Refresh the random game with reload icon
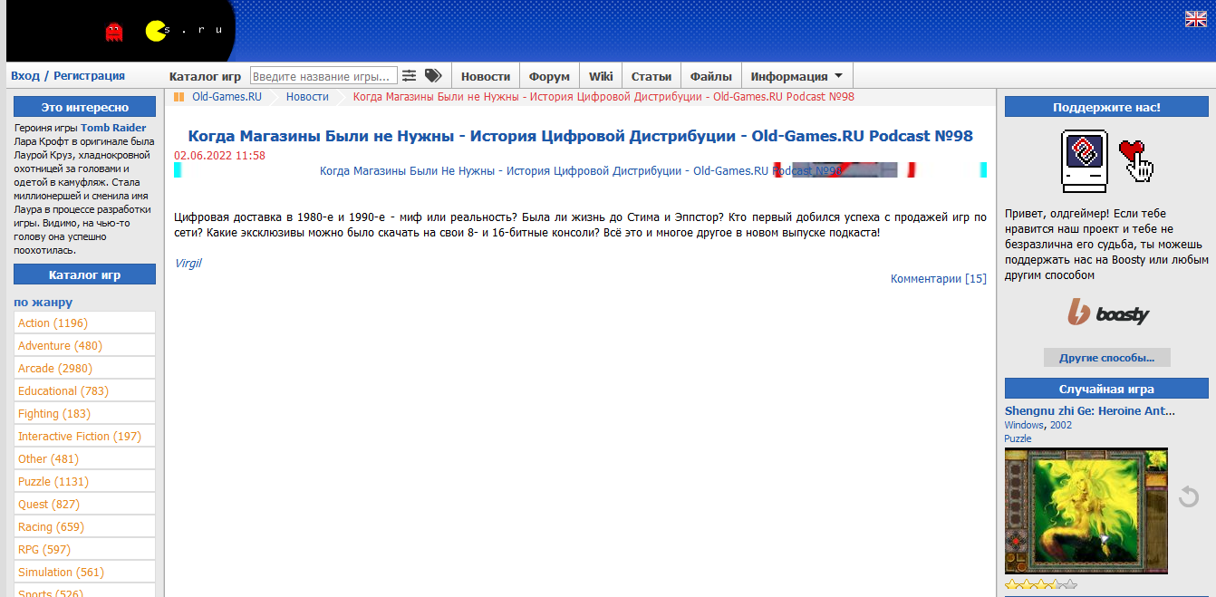Image resolution: width=1216 pixels, height=597 pixels. [x=1189, y=496]
